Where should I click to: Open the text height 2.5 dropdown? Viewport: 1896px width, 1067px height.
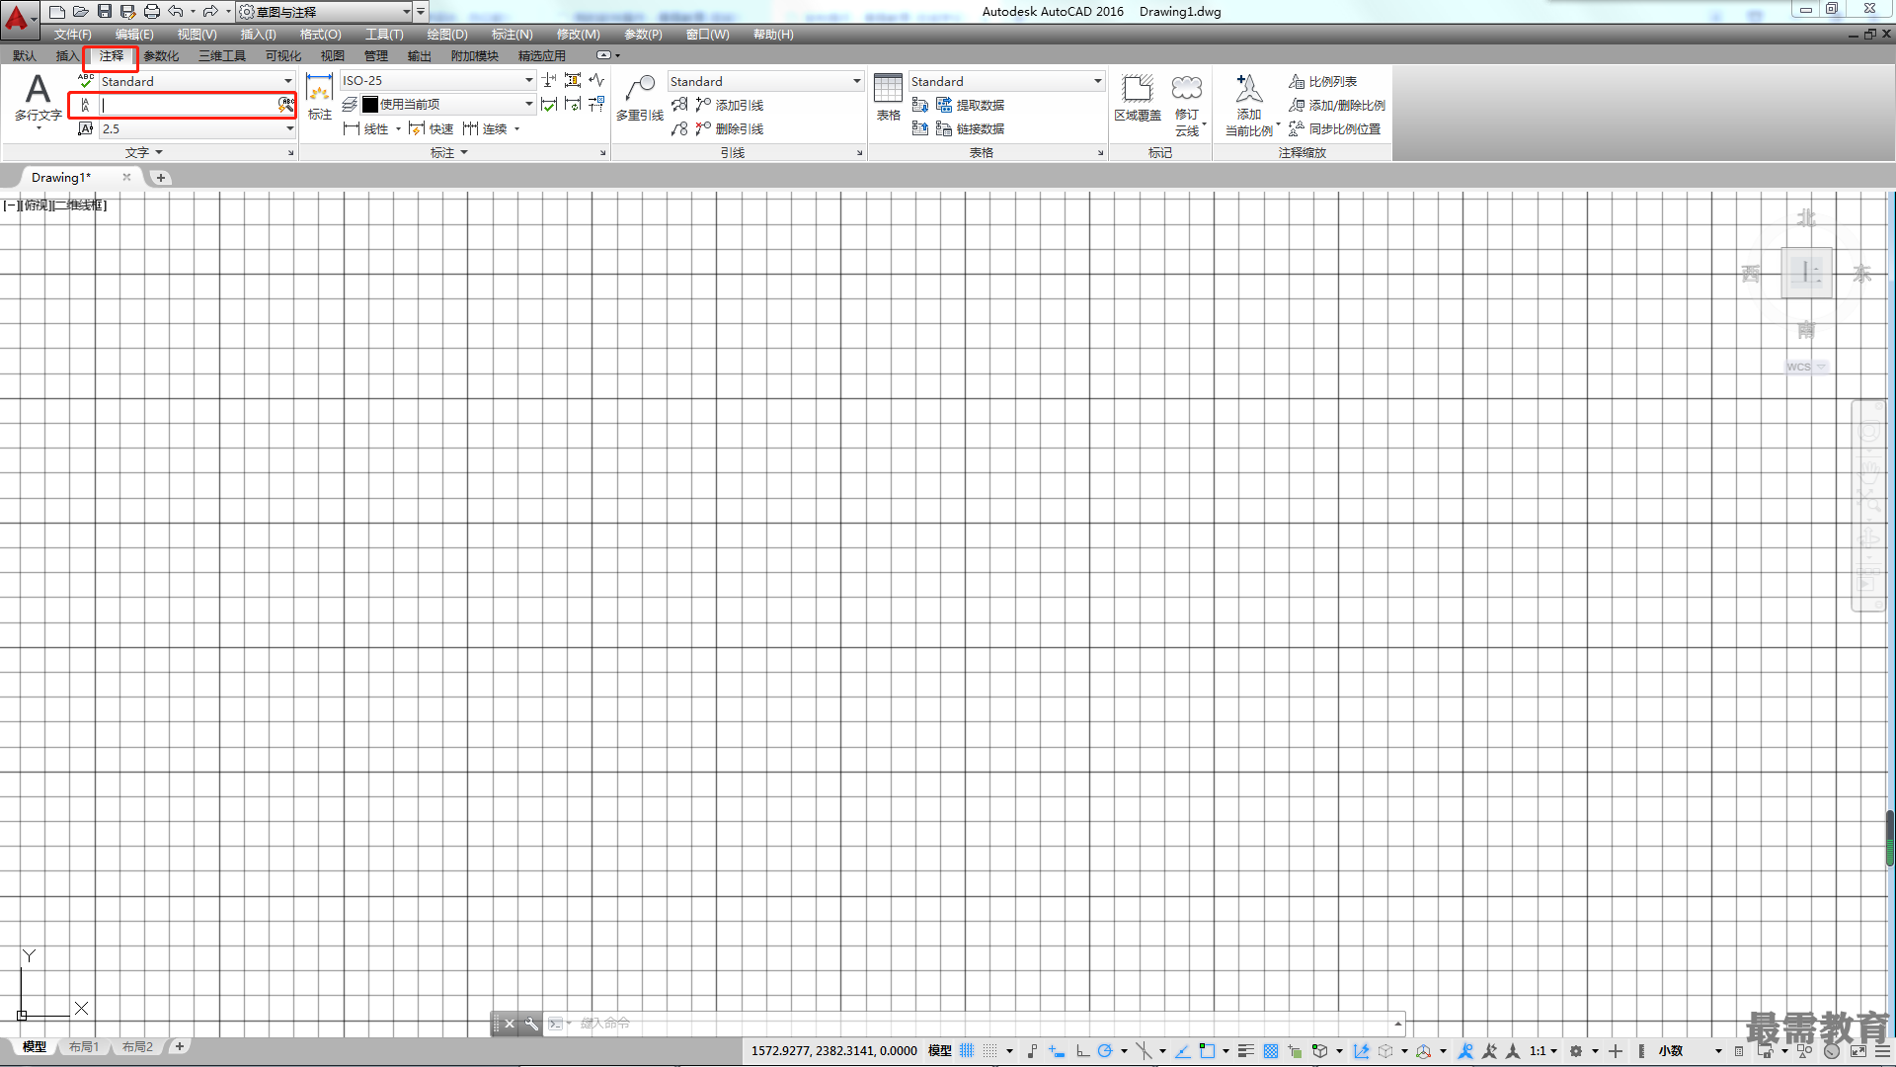coord(197,128)
